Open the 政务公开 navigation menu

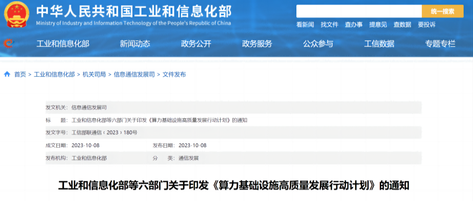(196, 44)
